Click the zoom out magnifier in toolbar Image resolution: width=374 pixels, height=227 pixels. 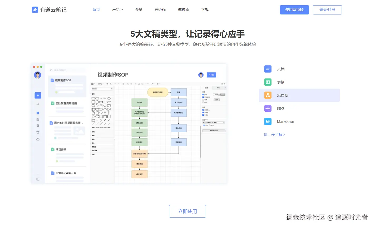point(111,84)
